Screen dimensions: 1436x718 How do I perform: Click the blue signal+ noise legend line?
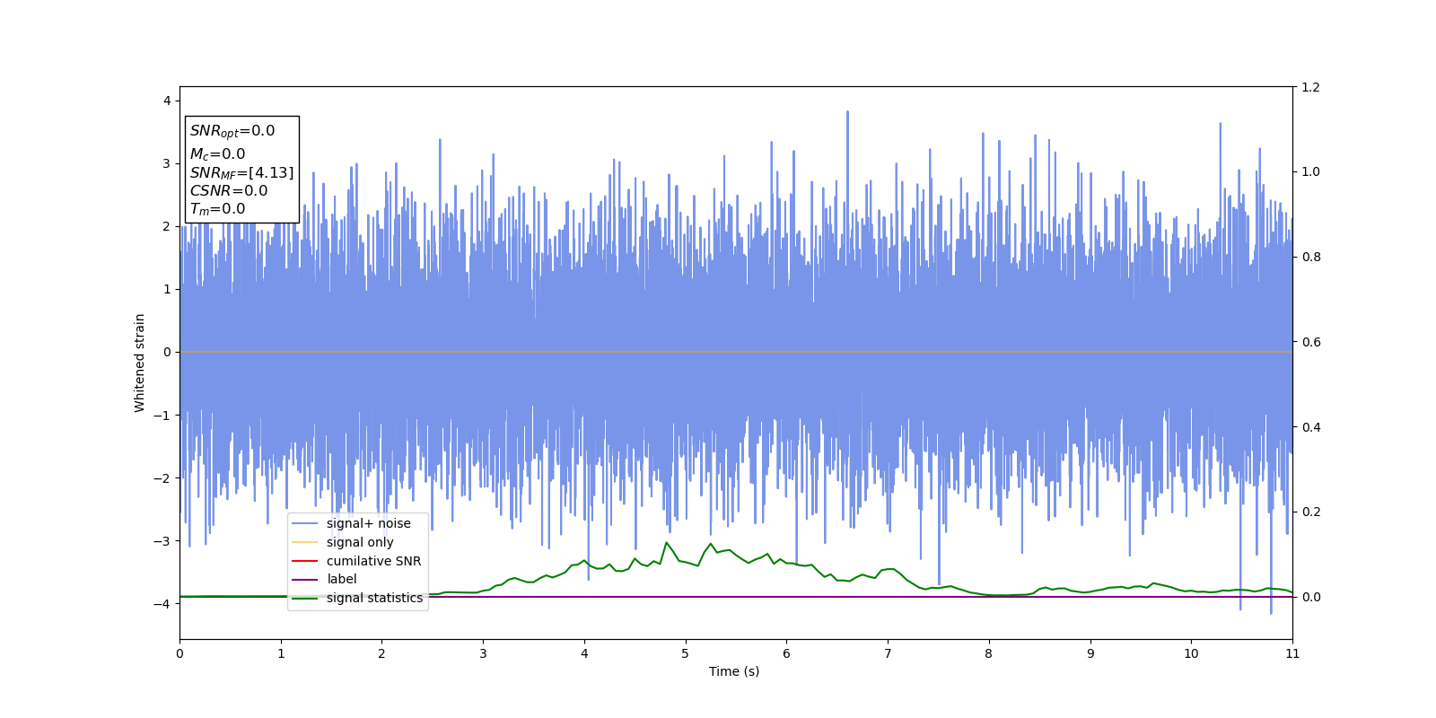pyautogui.click(x=305, y=524)
